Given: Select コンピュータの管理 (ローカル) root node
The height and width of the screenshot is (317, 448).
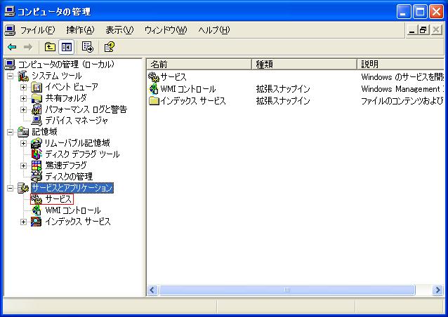Looking at the screenshot, I should 66,65.
